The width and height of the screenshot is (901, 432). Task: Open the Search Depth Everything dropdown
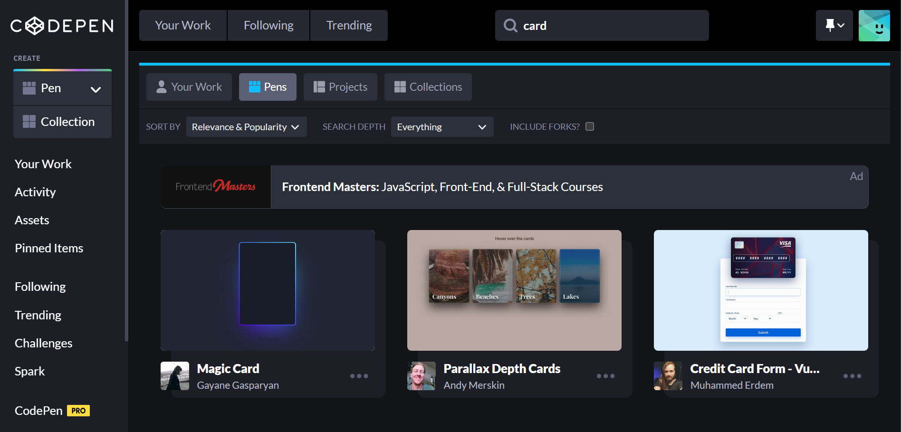tap(441, 127)
